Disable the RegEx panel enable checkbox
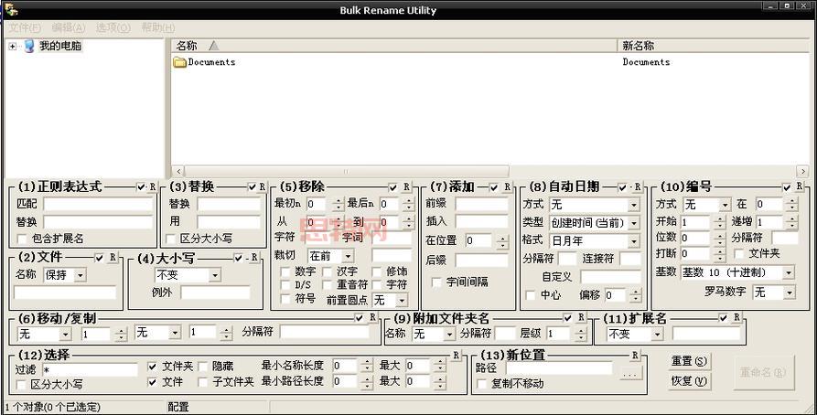The height and width of the screenshot is (415, 817). pyautogui.click(x=141, y=186)
